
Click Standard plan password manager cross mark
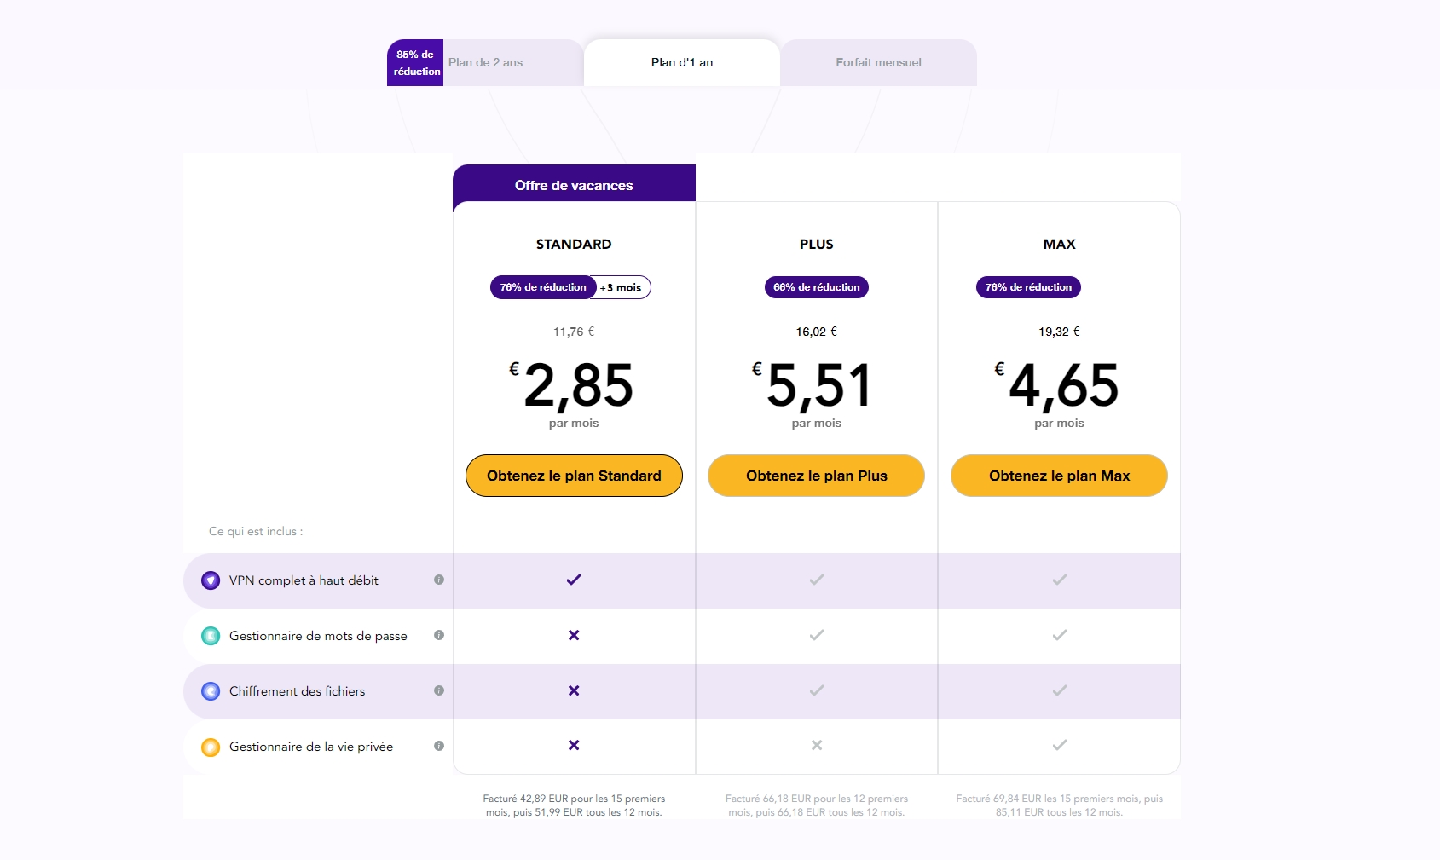click(x=574, y=635)
